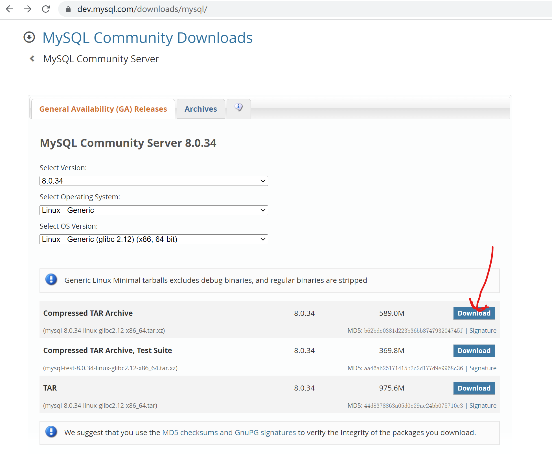Screen dimensions: 552x454
Task: Download the Compressed TAR Archive
Action: point(474,313)
